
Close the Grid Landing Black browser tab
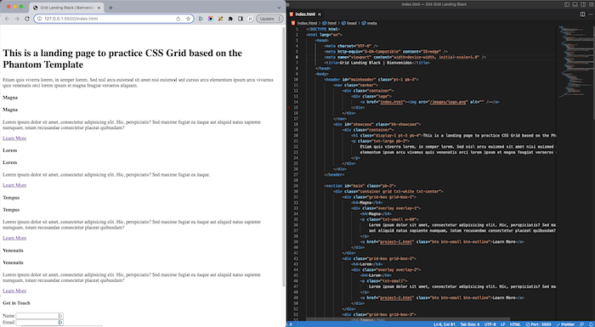[99, 8]
